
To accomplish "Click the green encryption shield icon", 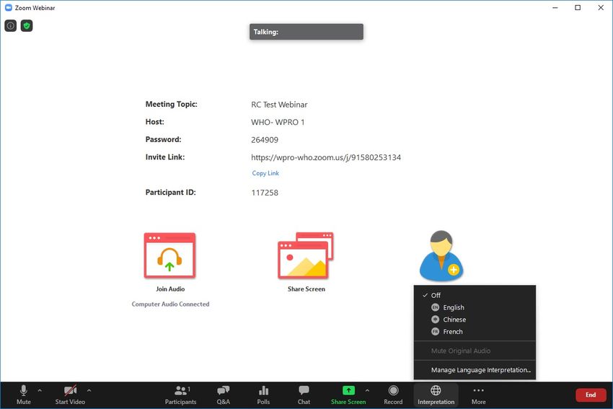I will pos(27,26).
